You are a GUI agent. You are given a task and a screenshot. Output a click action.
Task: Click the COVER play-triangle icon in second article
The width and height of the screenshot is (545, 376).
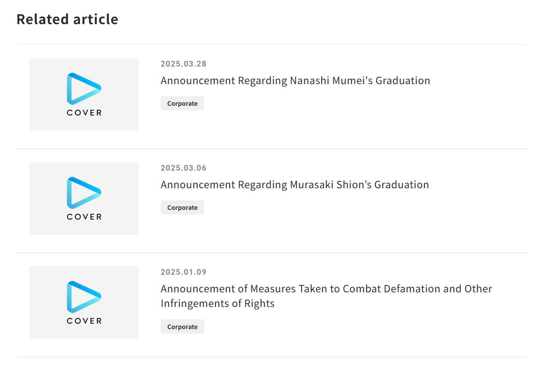tap(84, 193)
